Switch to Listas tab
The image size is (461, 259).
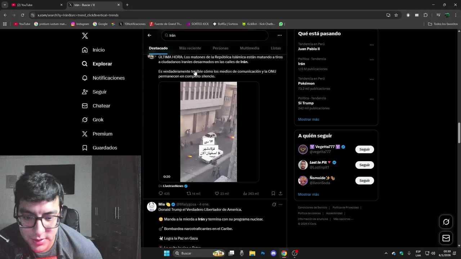[276, 48]
